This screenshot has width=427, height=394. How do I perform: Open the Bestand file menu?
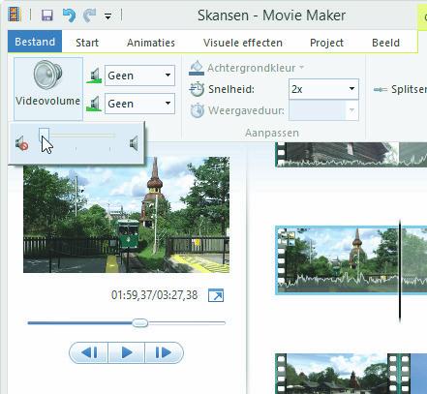pyautogui.click(x=35, y=42)
